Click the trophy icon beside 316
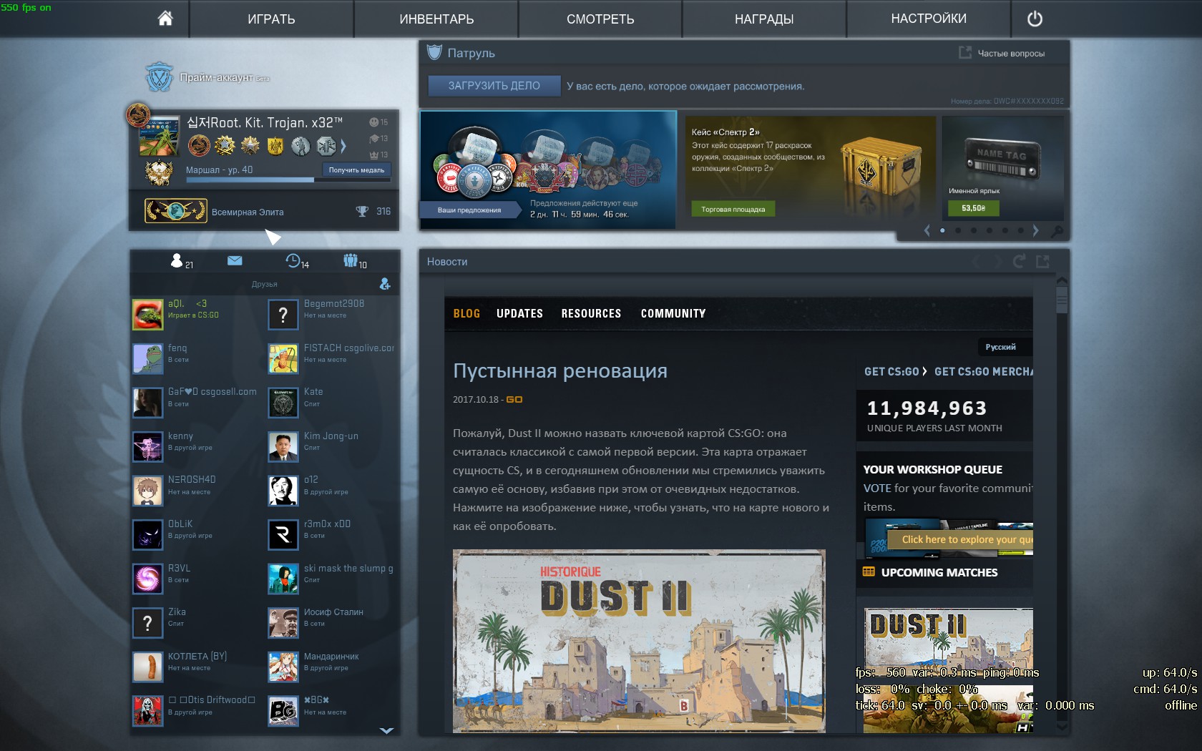Viewport: 1202px width, 751px height. [x=362, y=211]
